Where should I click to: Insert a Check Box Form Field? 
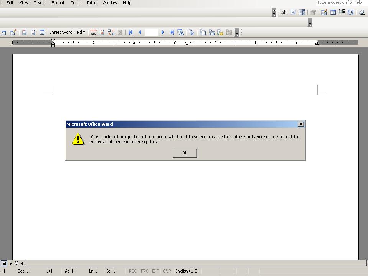293,12
